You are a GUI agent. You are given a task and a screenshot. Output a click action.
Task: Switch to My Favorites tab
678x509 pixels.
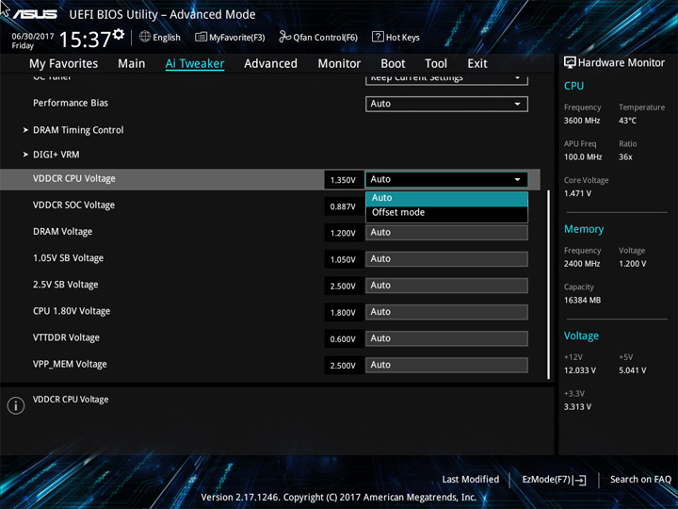(x=64, y=64)
